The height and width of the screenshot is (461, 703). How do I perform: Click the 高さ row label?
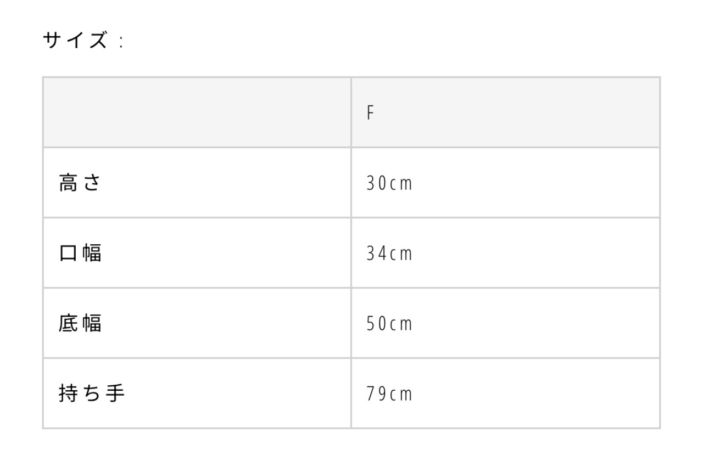click(x=80, y=183)
